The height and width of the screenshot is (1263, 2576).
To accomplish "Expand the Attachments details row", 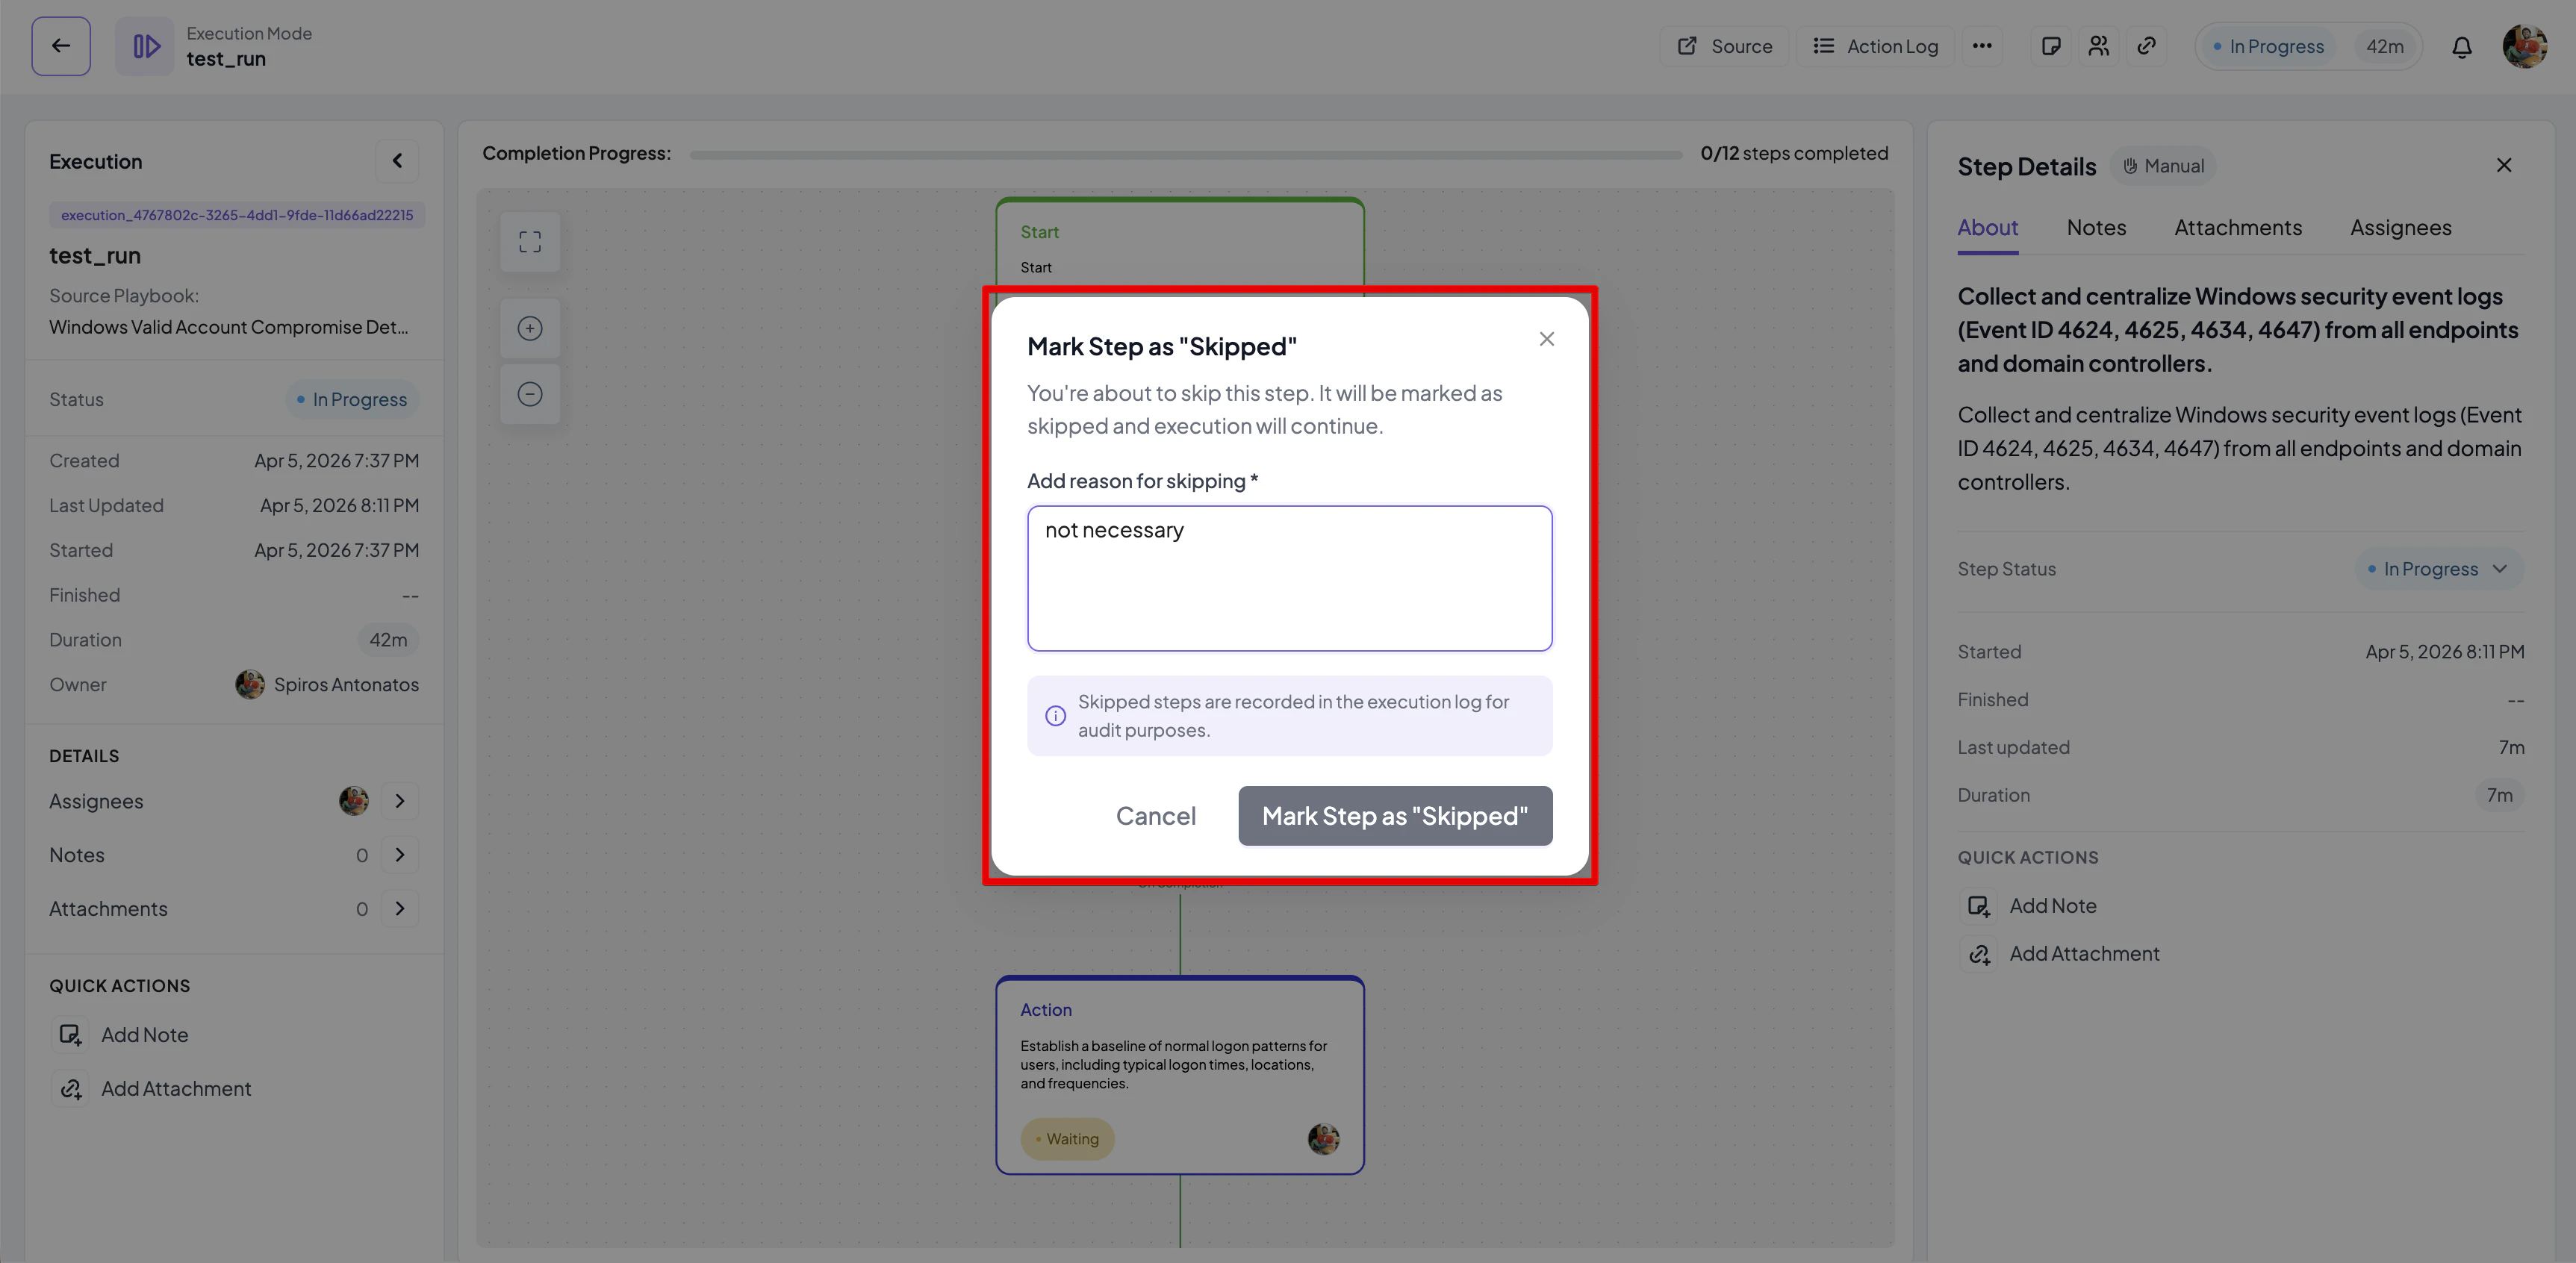I will pyautogui.click(x=400, y=909).
